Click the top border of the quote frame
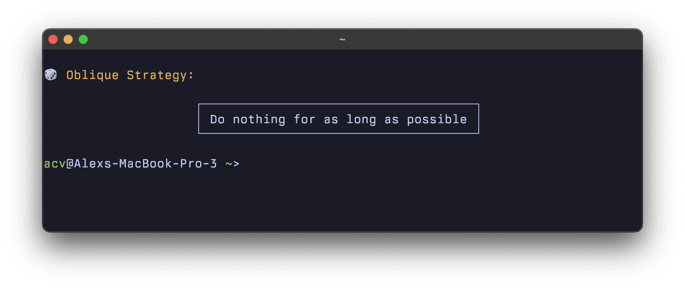The height and width of the screenshot is (288, 685). (338, 104)
